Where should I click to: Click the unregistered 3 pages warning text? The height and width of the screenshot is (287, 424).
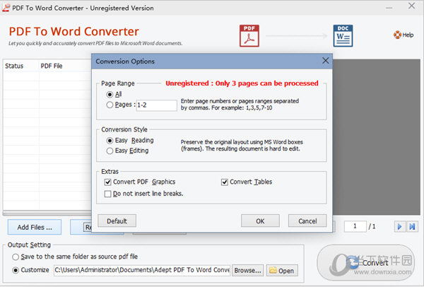(x=242, y=83)
